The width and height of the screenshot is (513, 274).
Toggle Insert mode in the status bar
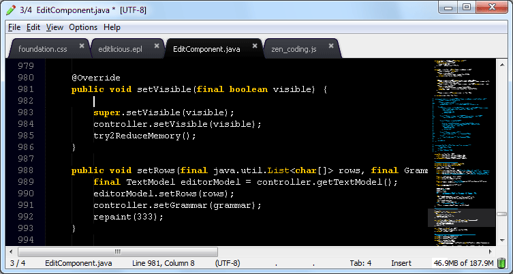point(401,263)
